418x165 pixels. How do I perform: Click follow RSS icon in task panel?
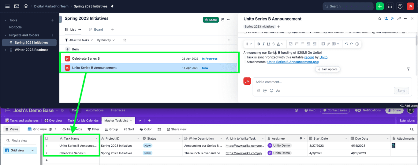pyautogui.click(x=393, y=19)
